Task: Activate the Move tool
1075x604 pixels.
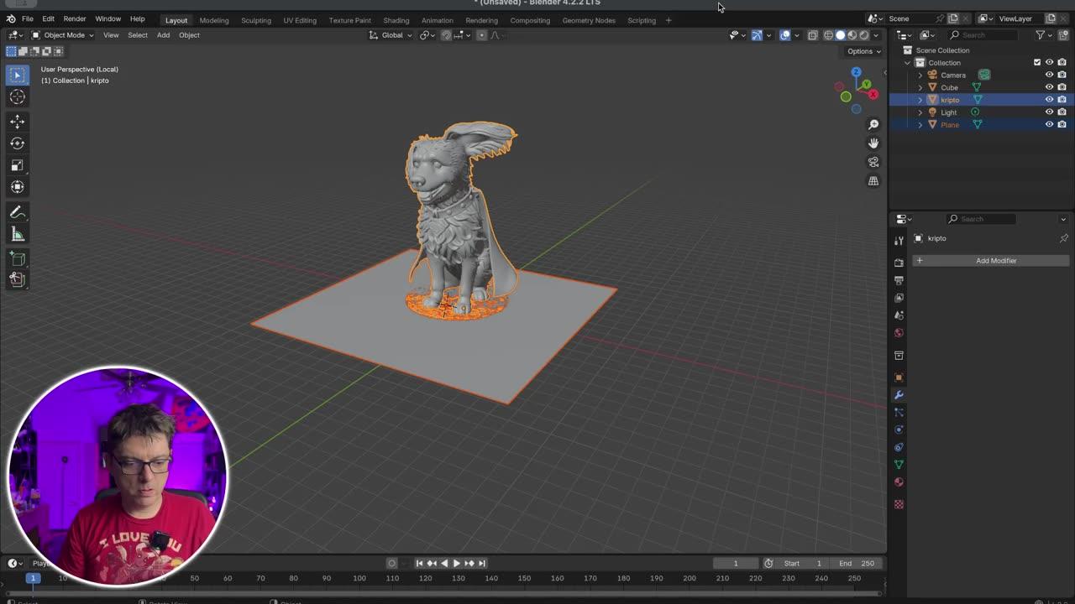Action: coord(17,122)
